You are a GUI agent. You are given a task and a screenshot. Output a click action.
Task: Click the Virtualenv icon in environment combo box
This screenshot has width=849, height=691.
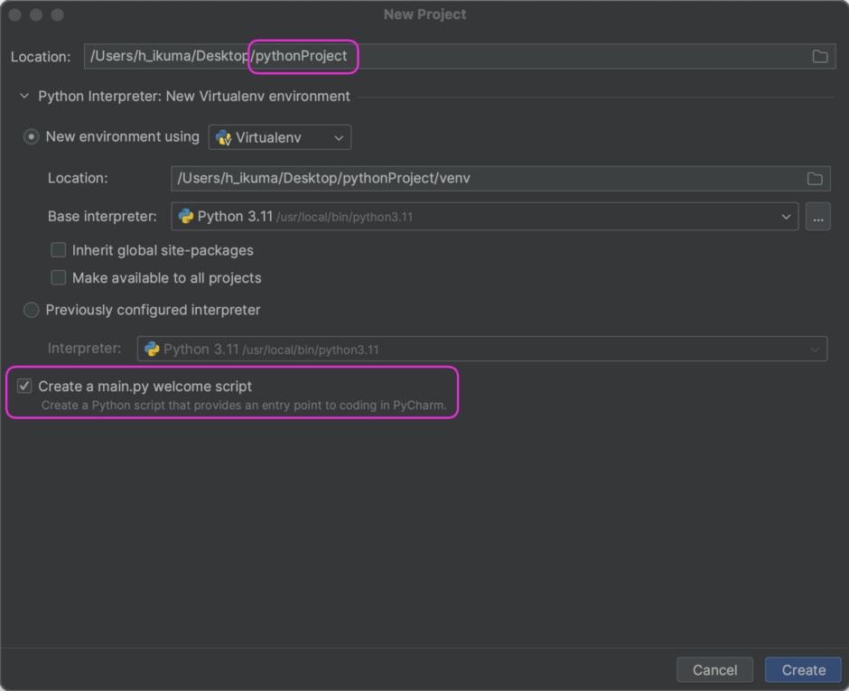[x=224, y=138]
